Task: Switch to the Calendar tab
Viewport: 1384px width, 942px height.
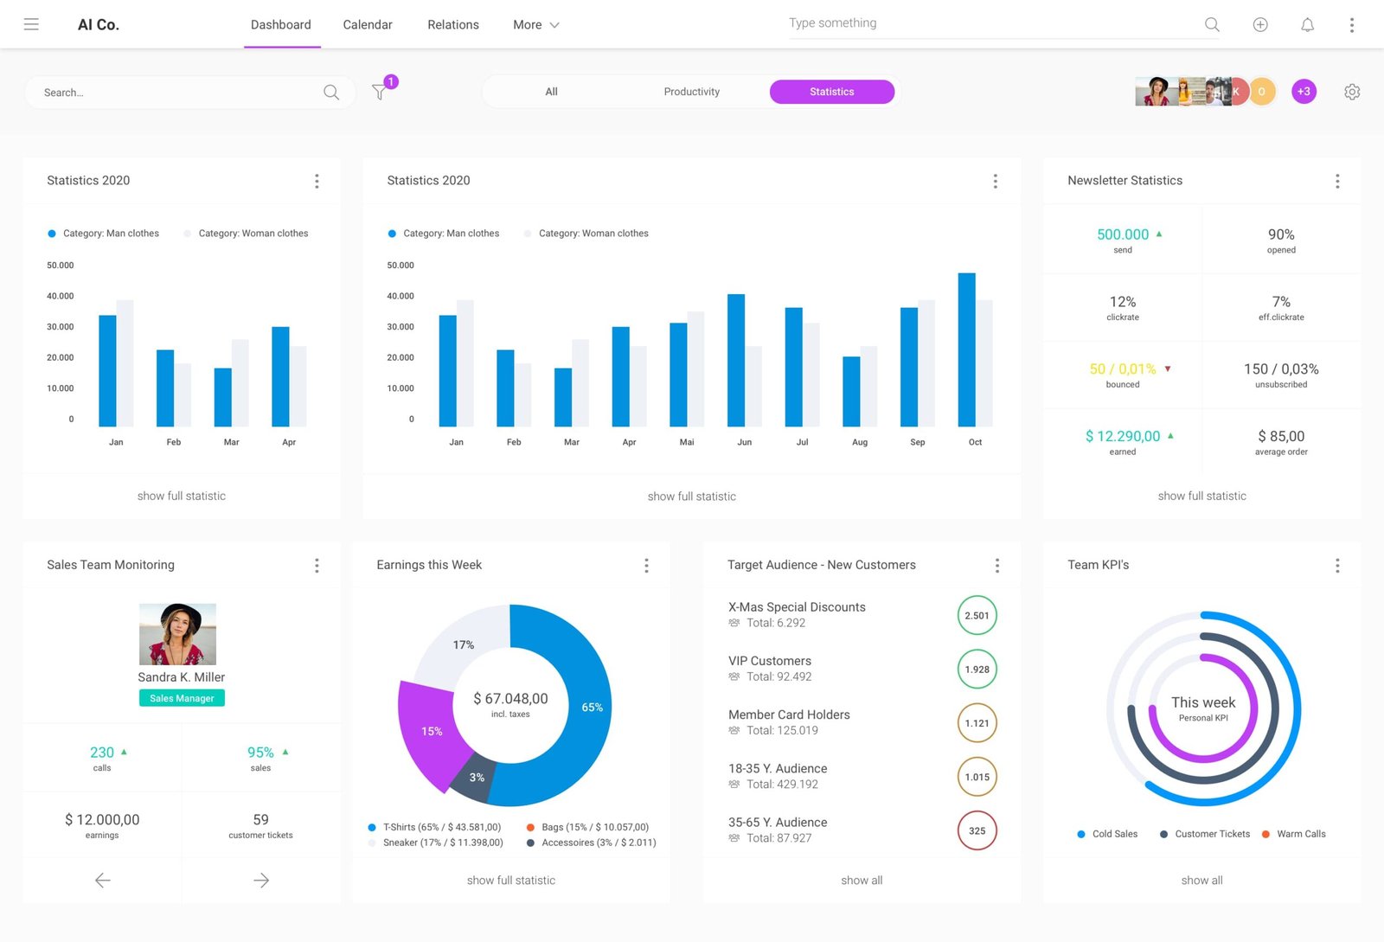Action: tap(368, 25)
